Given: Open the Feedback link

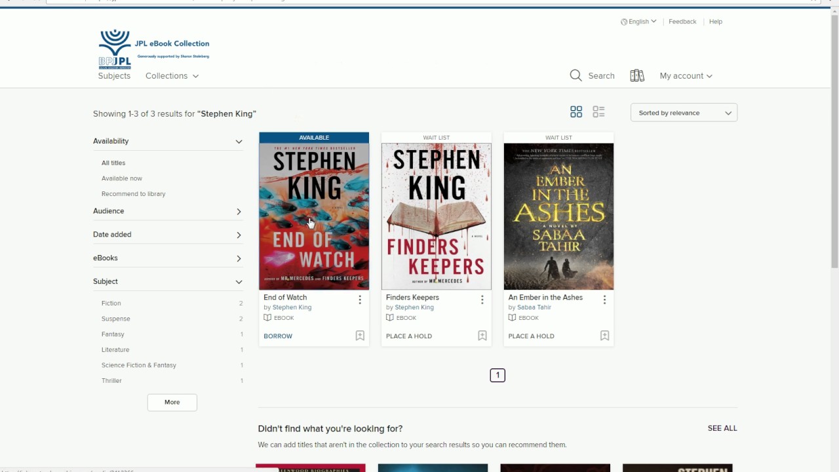Looking at the screenshot, I should (682, 22).
